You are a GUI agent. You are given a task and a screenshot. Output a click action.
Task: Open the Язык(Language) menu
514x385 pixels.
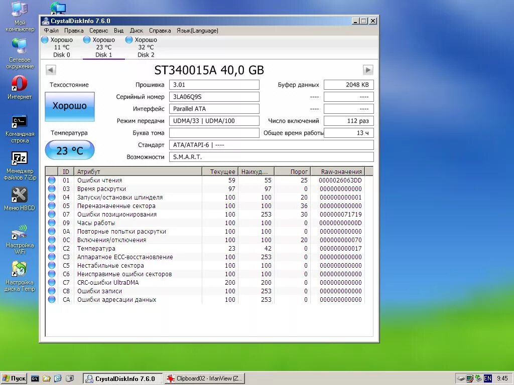tap(197, 31)
